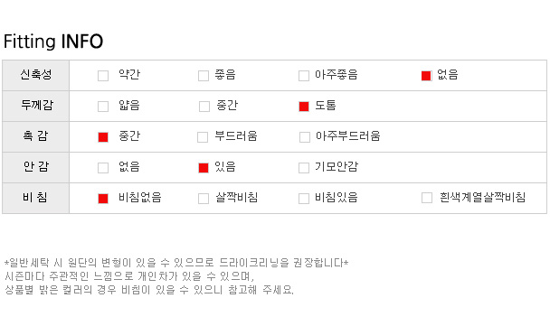550x326 pixels.
Task: Click the 비 침 row header cell
Action: [36, 198]
